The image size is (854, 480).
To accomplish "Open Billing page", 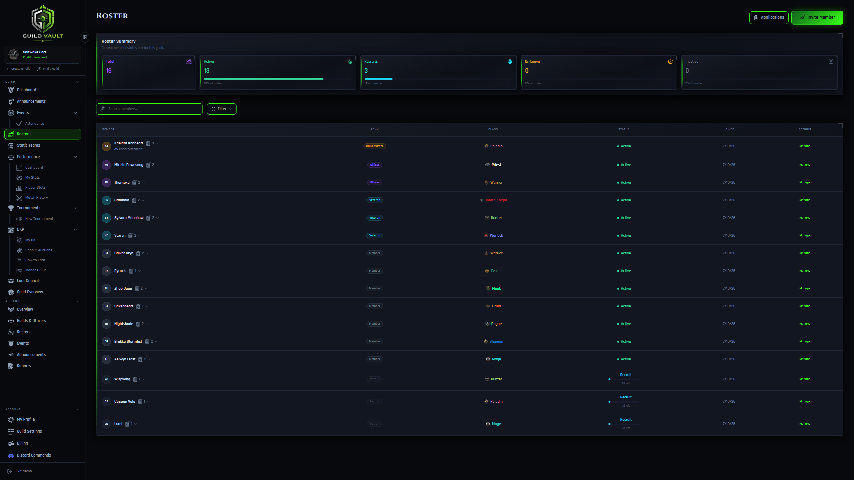I will point(43,443).
